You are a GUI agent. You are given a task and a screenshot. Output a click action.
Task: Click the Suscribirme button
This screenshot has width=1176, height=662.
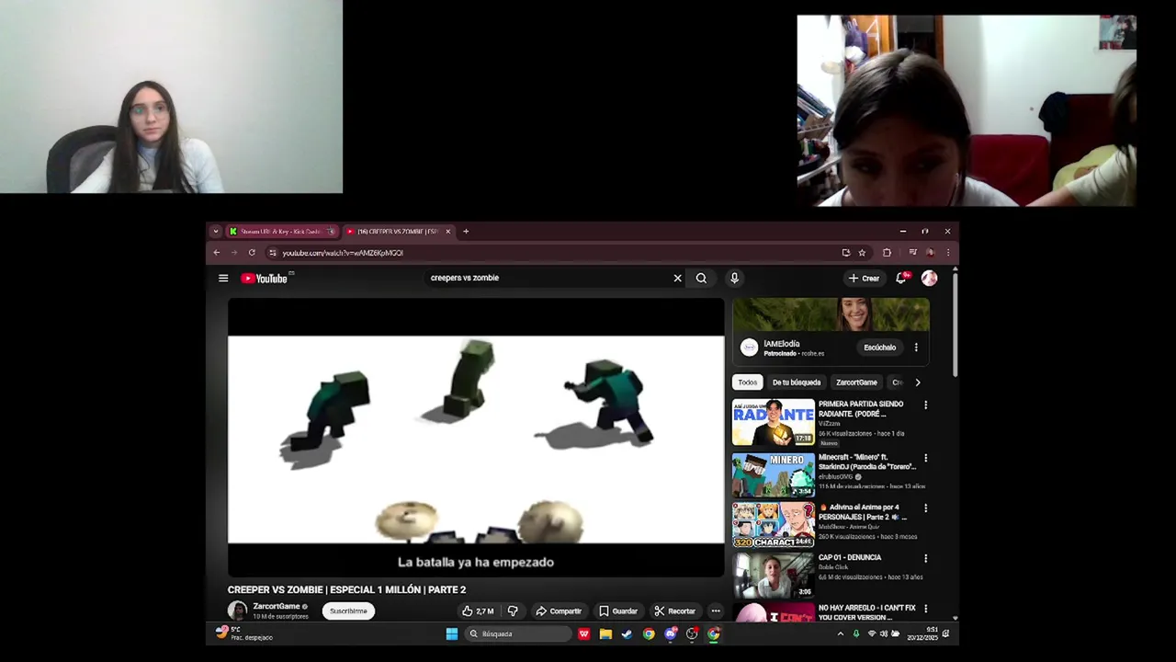tap(348, 611)
